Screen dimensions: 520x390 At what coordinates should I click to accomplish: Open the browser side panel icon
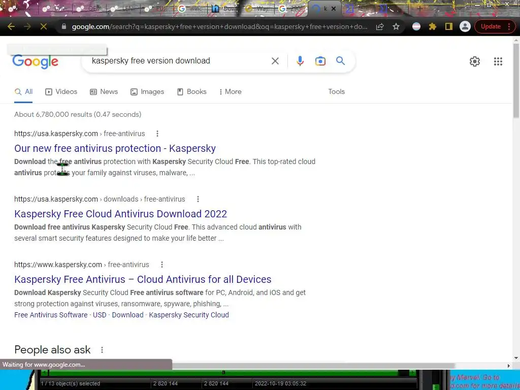(449, 26)
